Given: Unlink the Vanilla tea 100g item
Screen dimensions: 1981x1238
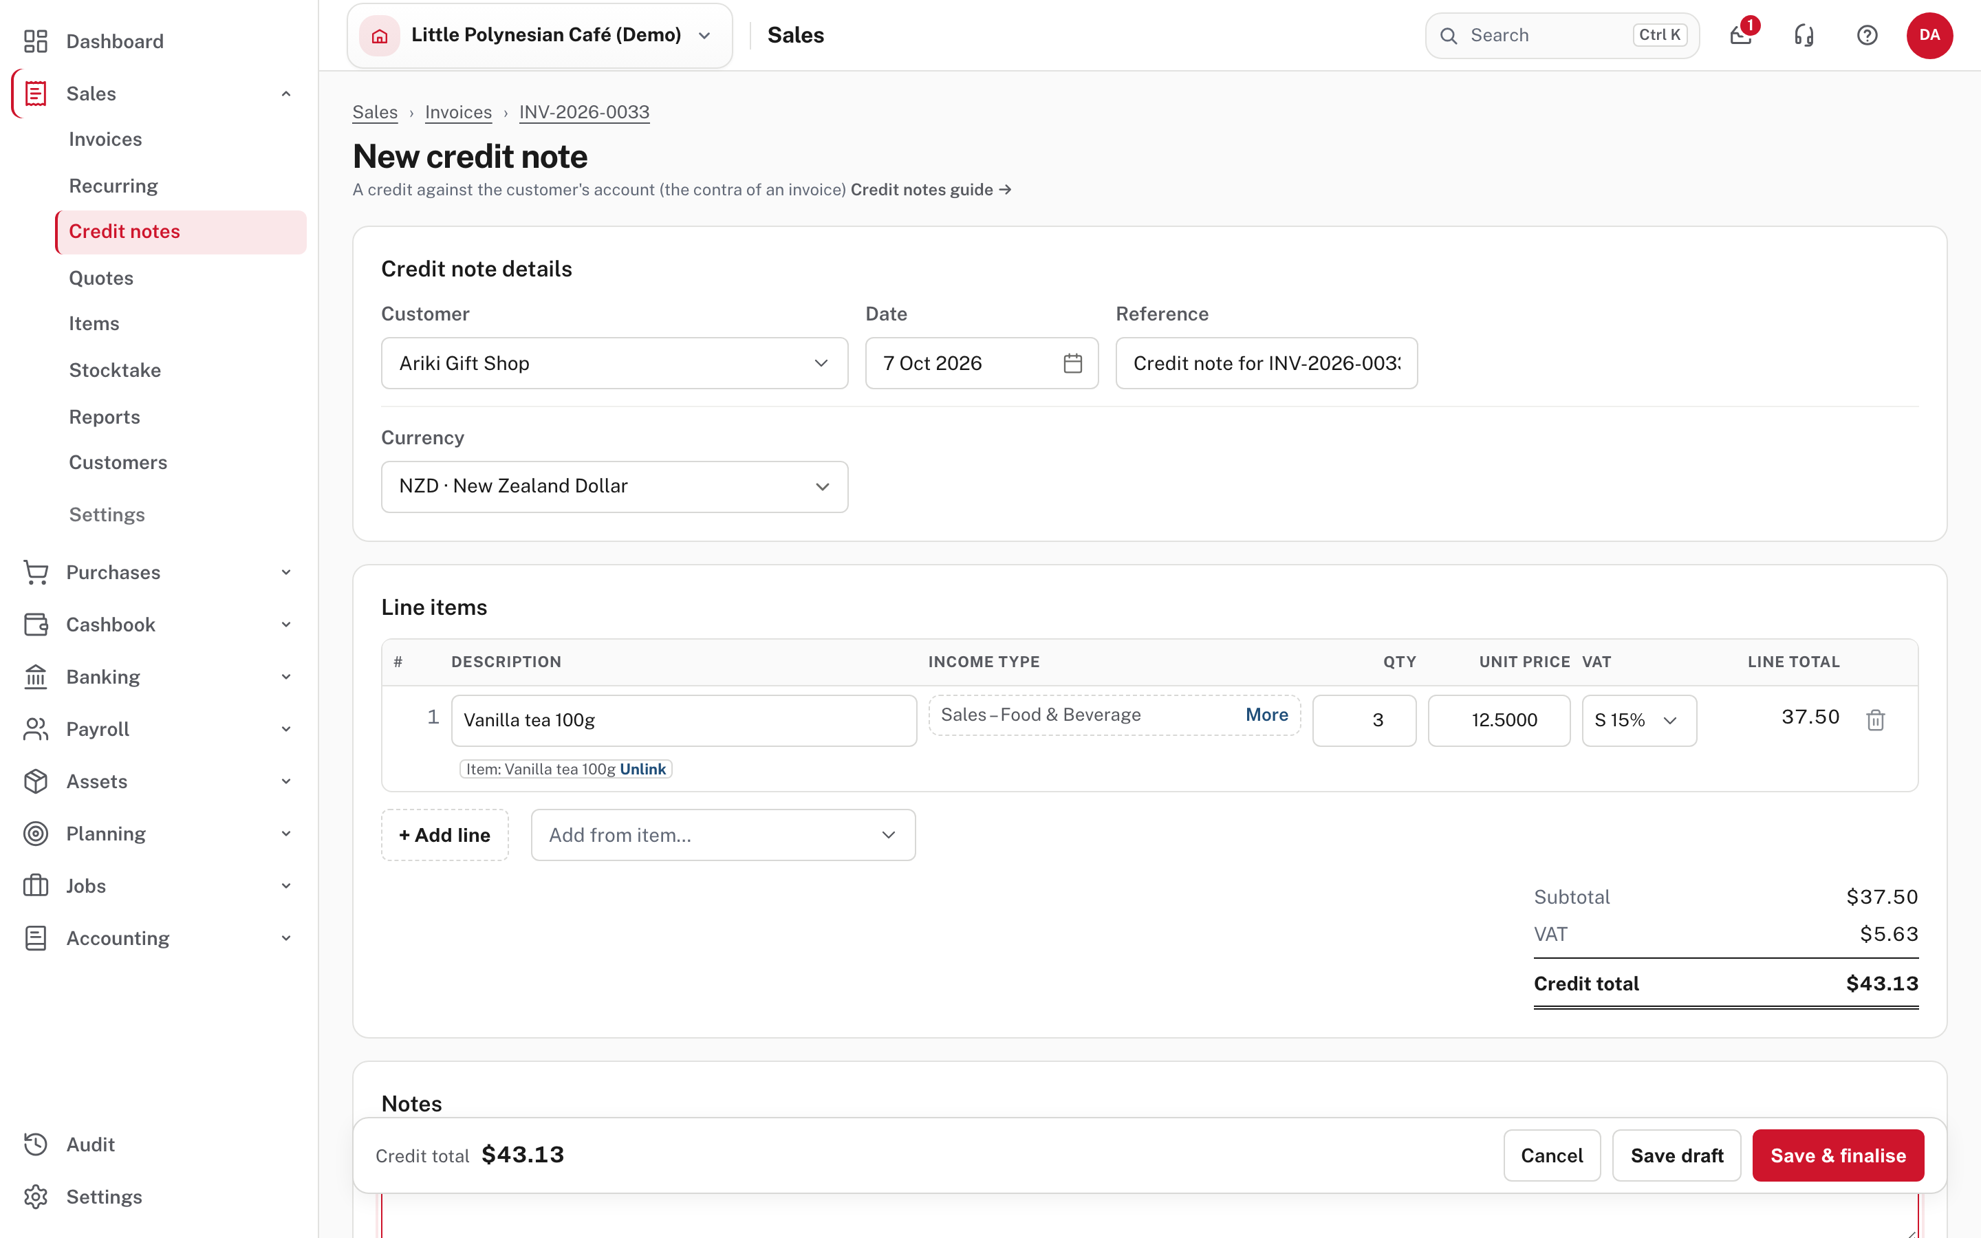Looking at the screenshot, I should pyautogui.click(x=642, y=769).
